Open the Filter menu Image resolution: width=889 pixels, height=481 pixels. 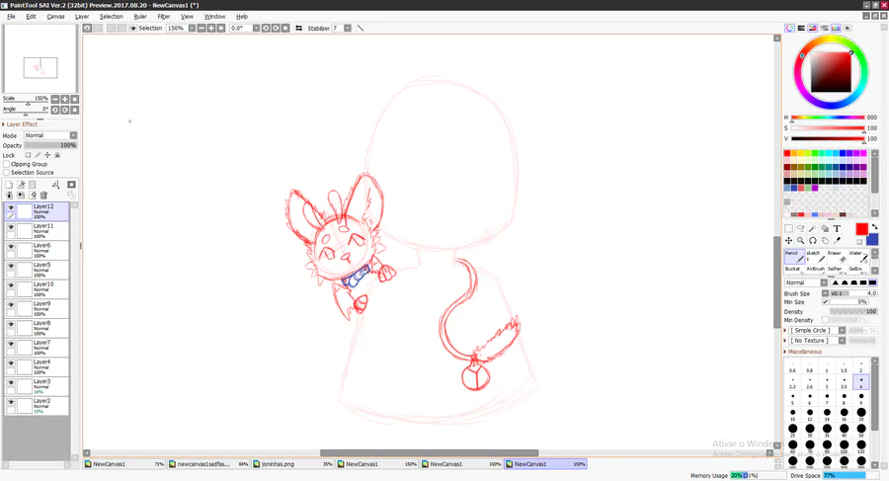(164, 17)
